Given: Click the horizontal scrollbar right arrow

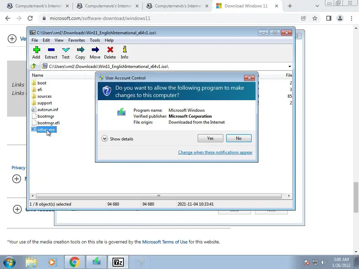Looking at the screenshot, I should pos(289,196).
